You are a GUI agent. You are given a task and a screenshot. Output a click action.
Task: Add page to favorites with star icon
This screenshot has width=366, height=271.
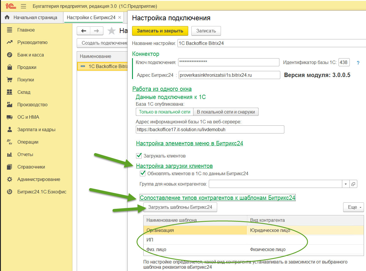[x=111, y=31]
